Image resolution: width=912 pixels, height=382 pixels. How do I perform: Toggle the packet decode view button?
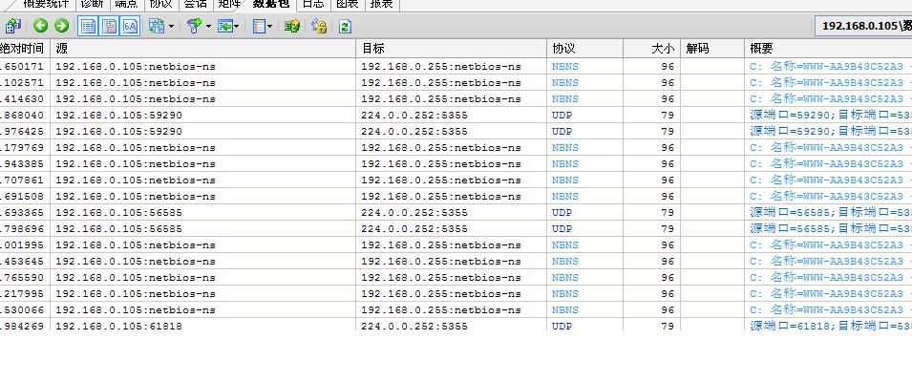(x=109, y=26)
